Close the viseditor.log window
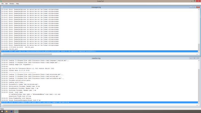Image resolution: width=201 pixels, height=113 pixels. tap(198, 58)
